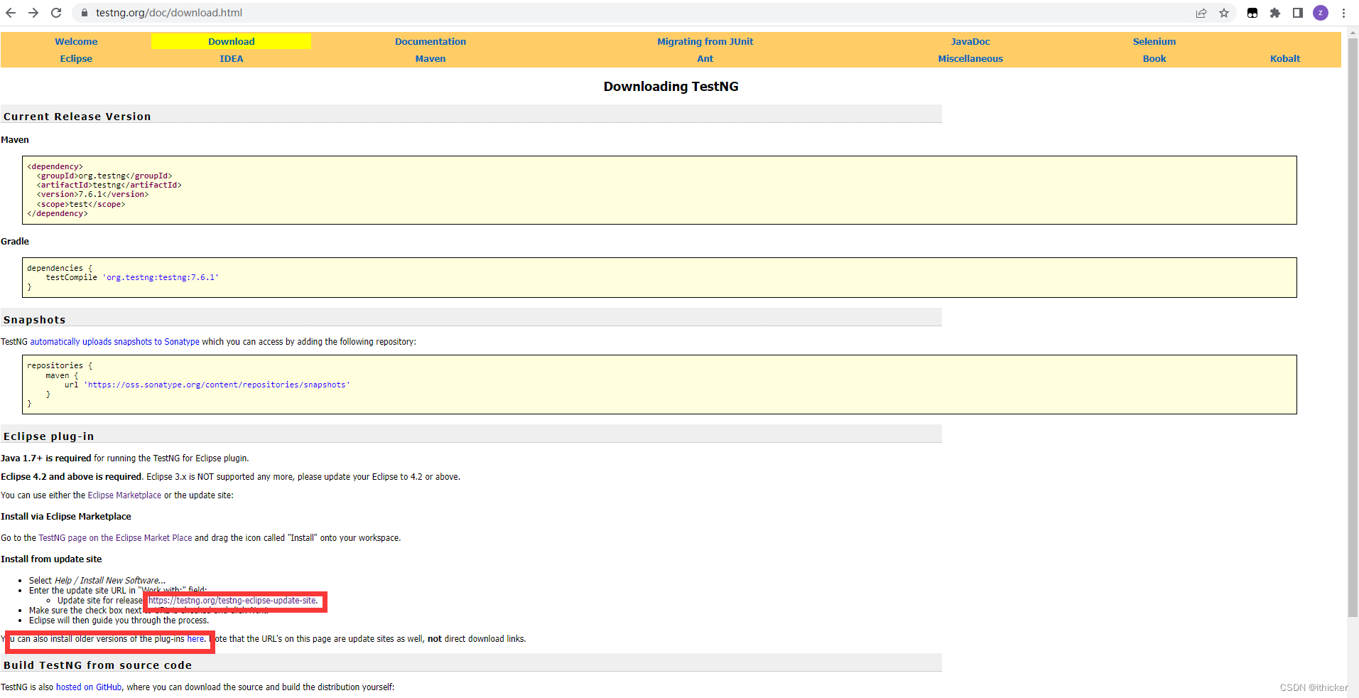This screenshot has height=698, width=1359.
Task: Click the sonatype snapshots repository URL text
Action: click(217, 385)
